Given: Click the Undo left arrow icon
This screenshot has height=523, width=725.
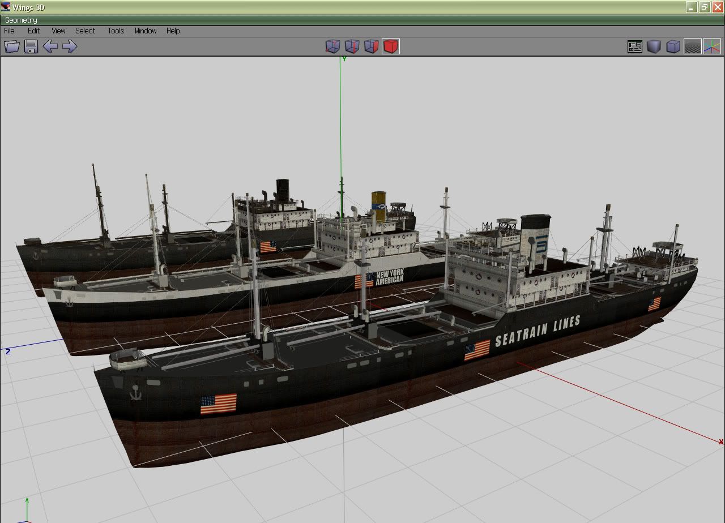Looking at the screenshot, I should point(50,46).
